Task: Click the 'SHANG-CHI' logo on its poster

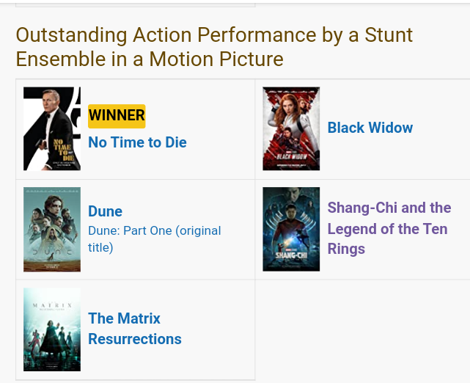Action: pos(291,255)
